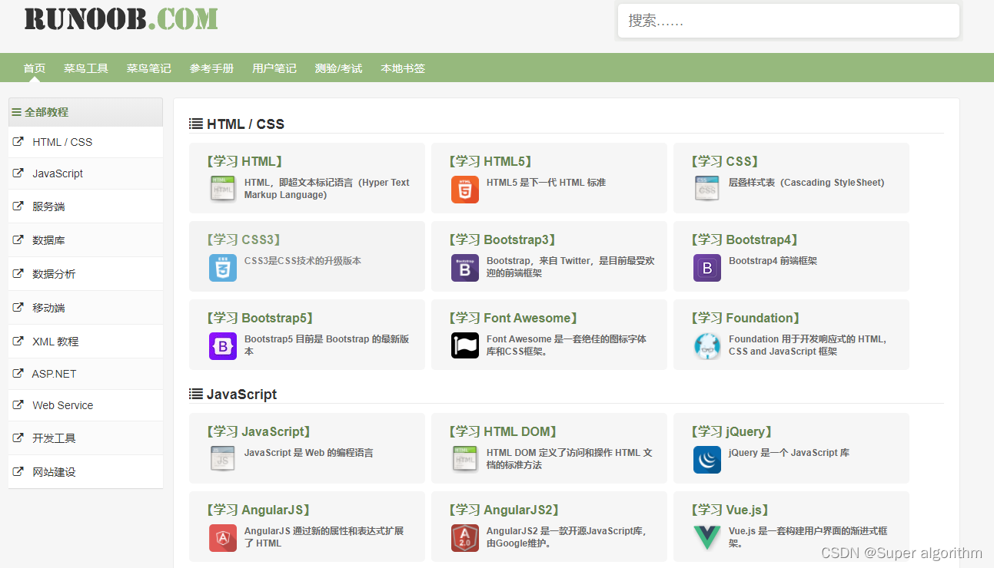Click description 'HTML5 是下一代 HTML 标准'
This screenshot has height=568, width=994.
(x=546, y=183)
